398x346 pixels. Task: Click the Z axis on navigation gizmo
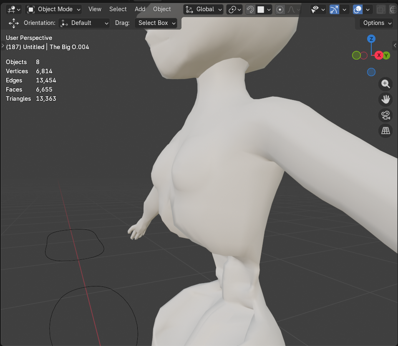pyautogui.click(x=371, y=39)
